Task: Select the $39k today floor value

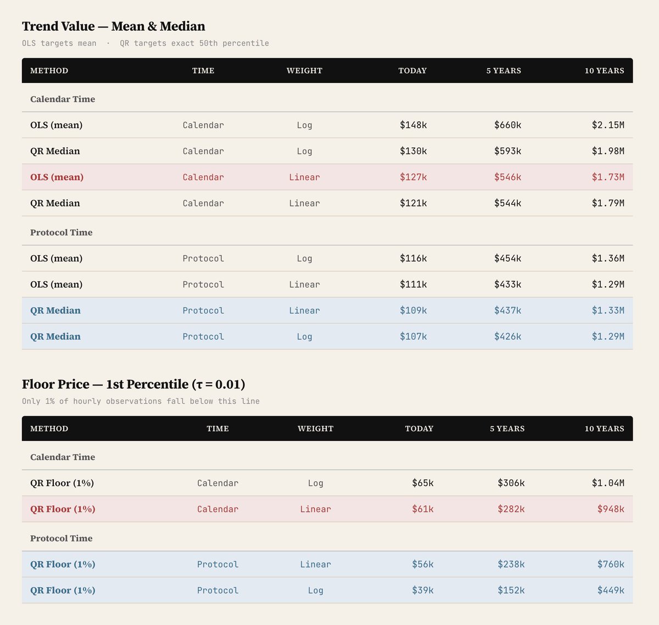Action: [422, 590]
